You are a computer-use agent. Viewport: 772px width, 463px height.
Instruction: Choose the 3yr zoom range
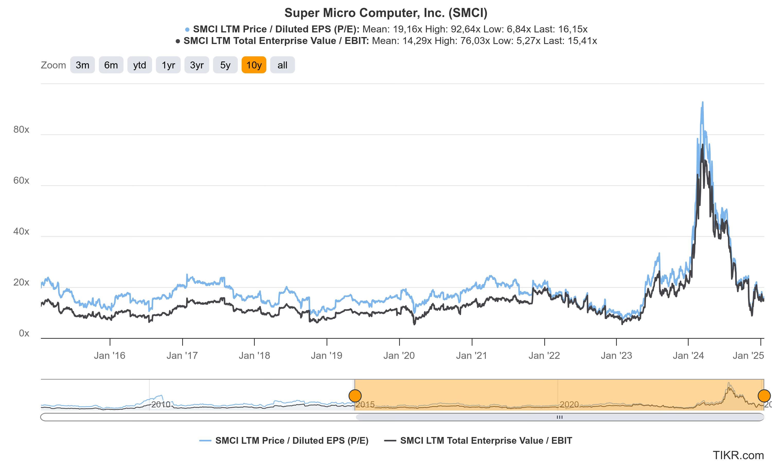click(197, 65)
